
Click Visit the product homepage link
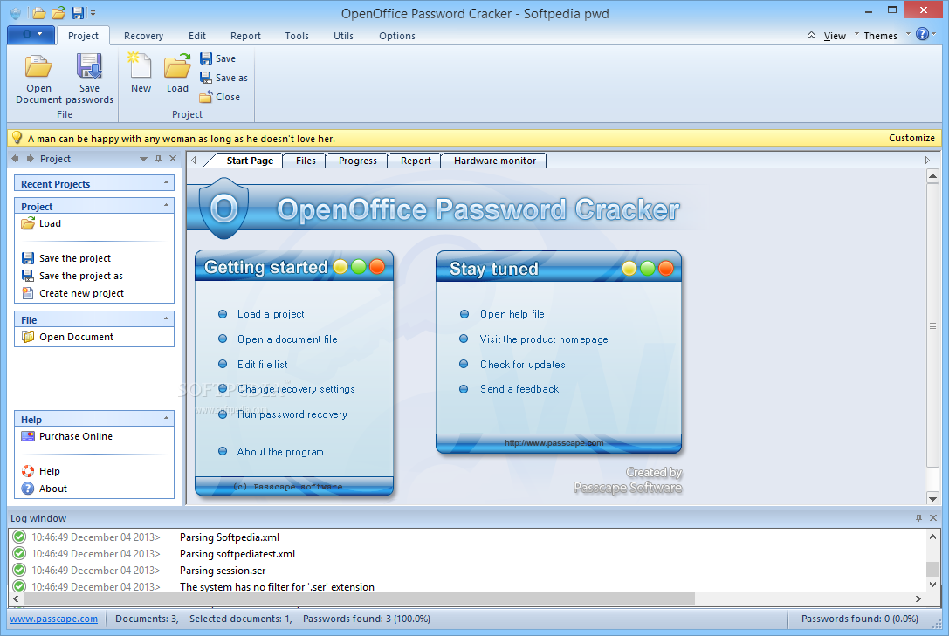point(544,339)
